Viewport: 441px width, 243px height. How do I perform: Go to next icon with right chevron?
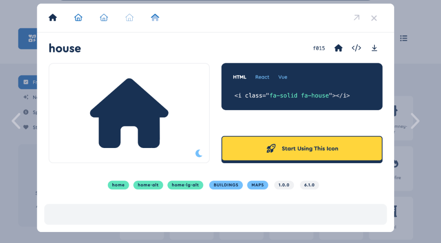coord(415,121)
